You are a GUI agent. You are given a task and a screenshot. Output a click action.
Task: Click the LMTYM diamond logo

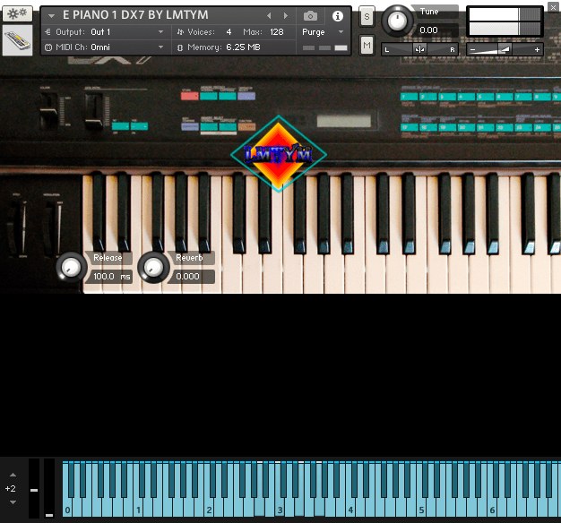(279, 154)
